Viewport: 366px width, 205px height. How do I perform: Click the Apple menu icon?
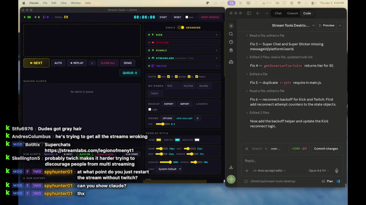pyautogui.click(x=24, y=3)
